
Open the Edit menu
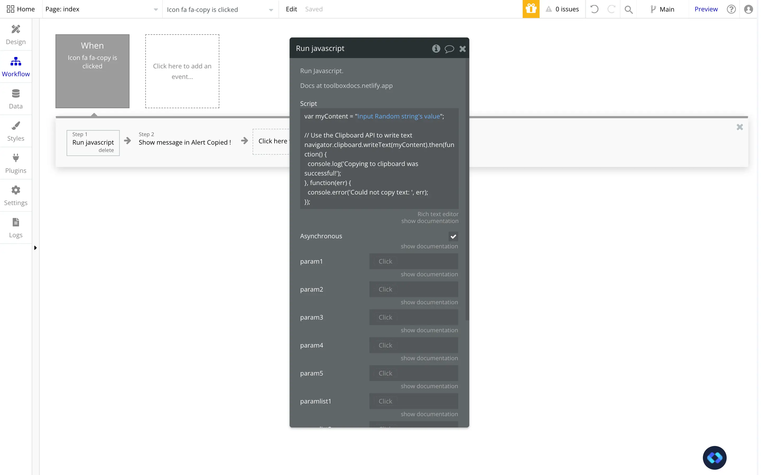pyautogui.click(x=291, y=9)
